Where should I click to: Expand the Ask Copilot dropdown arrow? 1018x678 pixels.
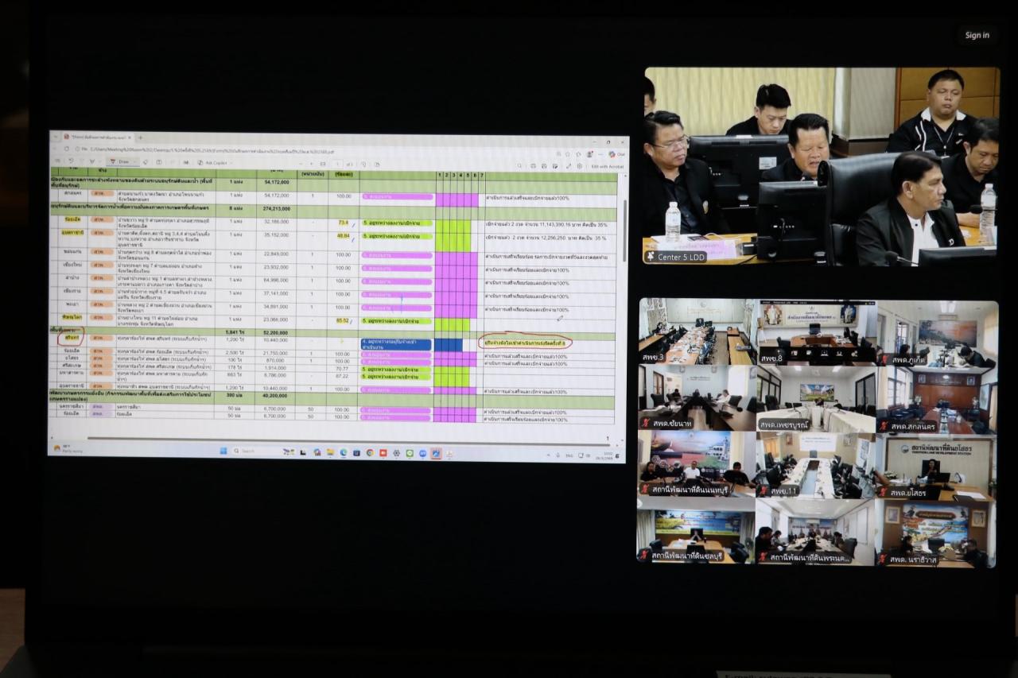tap(231, 162)
